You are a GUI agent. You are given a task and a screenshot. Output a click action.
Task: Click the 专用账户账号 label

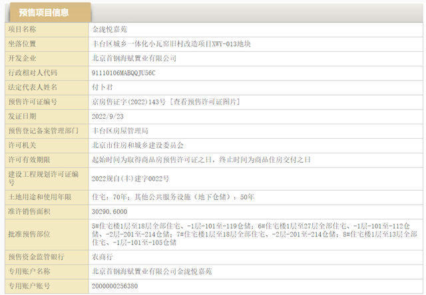[29, 286]
